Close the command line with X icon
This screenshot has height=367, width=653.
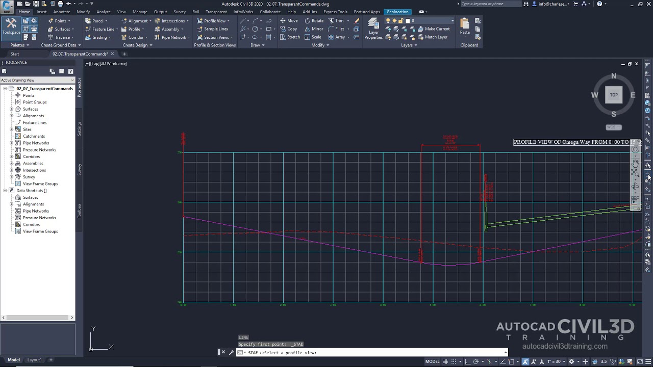pyautogui.click(x=223, y=352)
